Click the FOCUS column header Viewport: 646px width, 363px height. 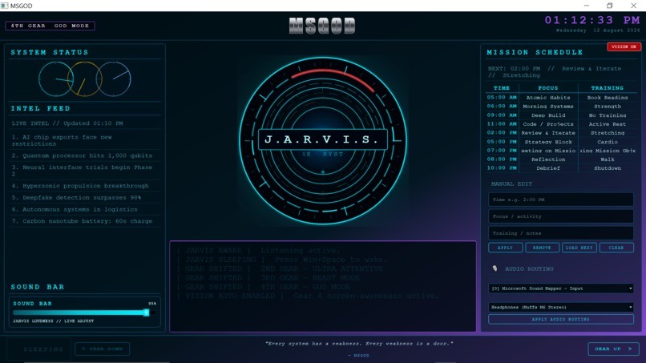click(548, 88)
